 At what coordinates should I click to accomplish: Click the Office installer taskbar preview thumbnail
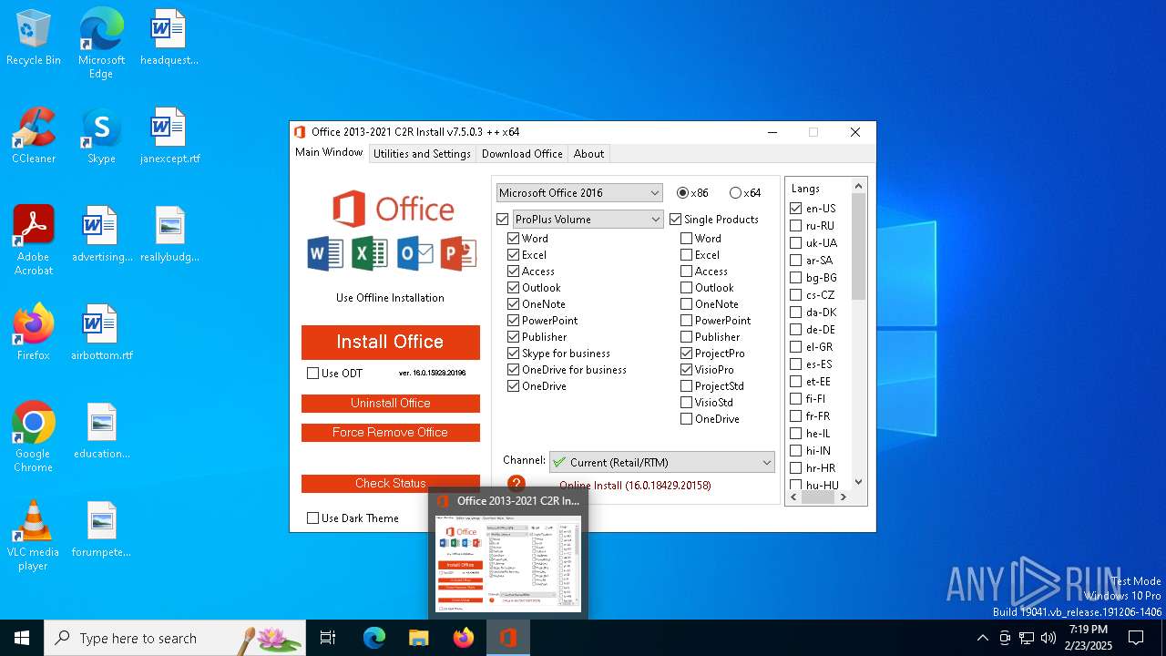coord(507,563)
